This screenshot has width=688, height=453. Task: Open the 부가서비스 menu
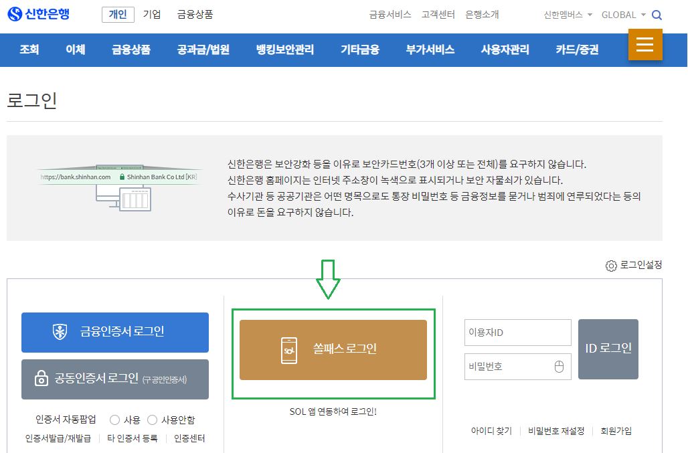coord(430,50)
